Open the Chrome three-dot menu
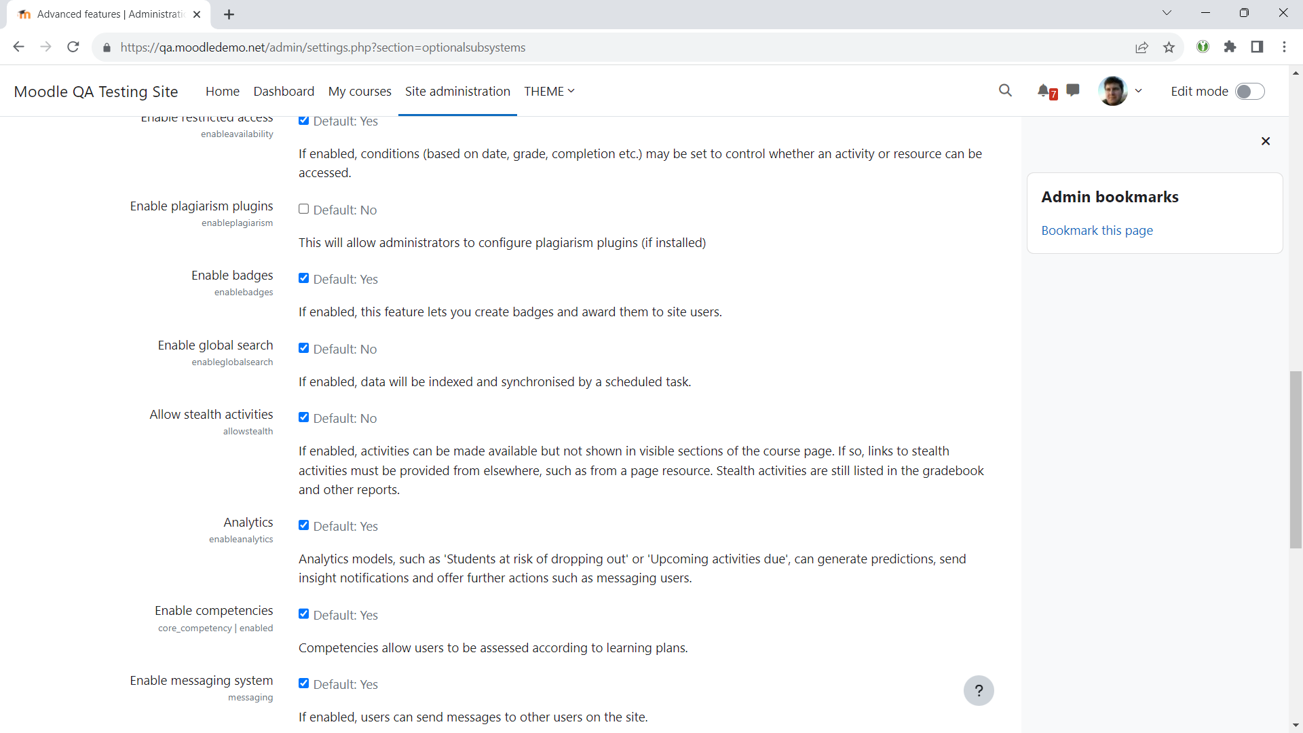Image resolution: width=1303 pixels, height=733 pixels. [x=1284, y=47]
